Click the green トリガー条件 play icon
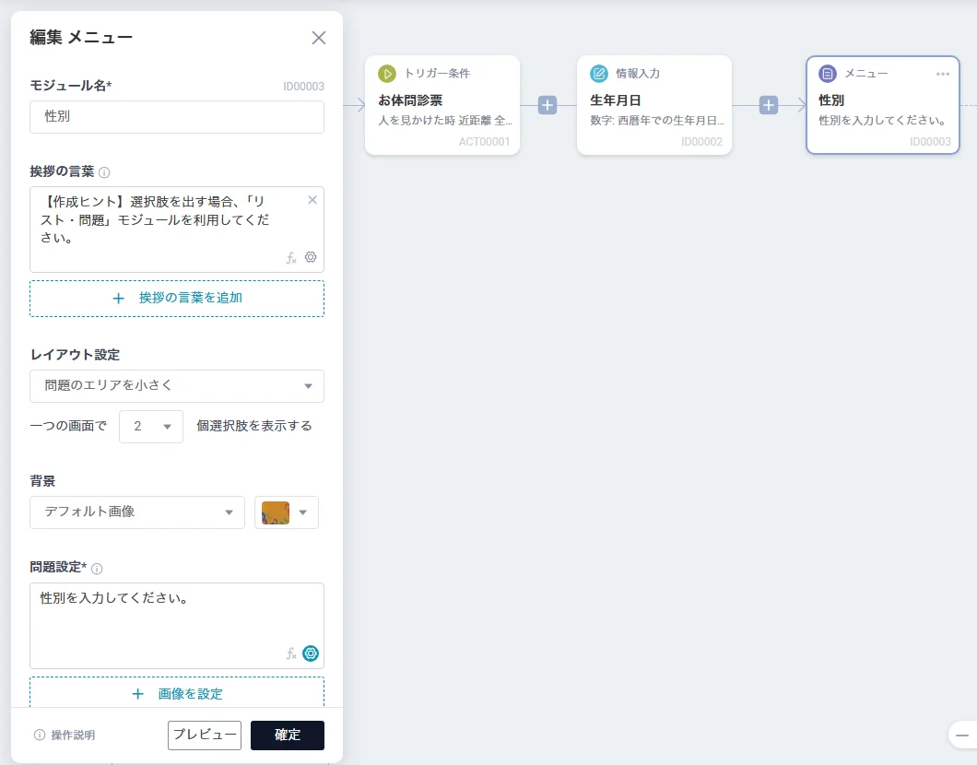Screen dimensions: 977x765 pos(387,74)
